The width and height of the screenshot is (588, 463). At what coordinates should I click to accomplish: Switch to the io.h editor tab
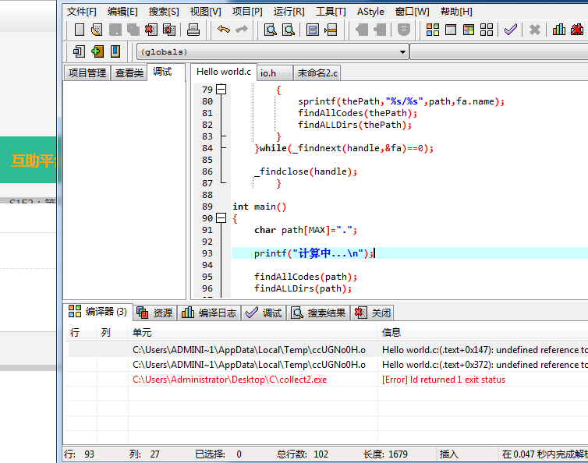click(275, 72)
